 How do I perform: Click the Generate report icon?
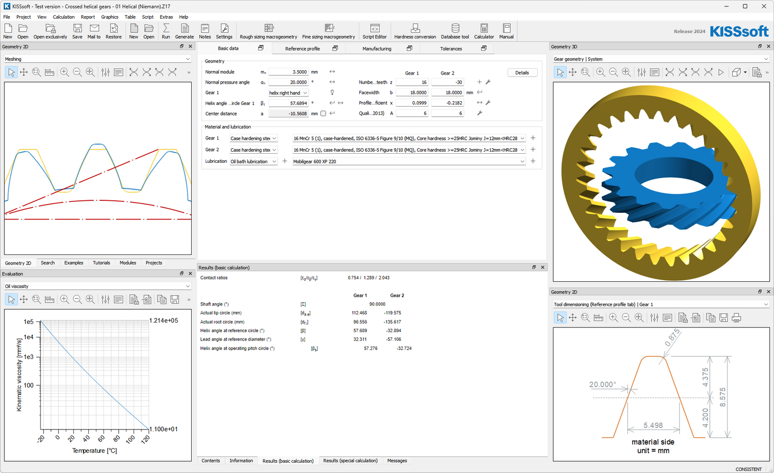[x=184, y=31]
